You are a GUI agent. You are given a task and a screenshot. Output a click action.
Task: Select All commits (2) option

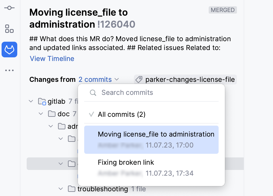point(122,114)
